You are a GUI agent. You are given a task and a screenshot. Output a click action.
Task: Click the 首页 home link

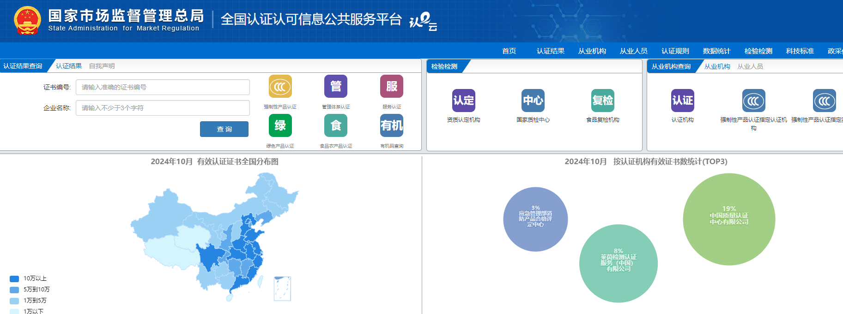(x=509, y=51)
